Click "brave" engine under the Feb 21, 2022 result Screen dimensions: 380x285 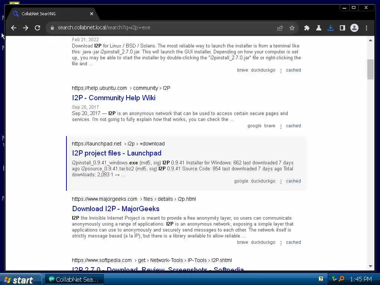[243, 70]
